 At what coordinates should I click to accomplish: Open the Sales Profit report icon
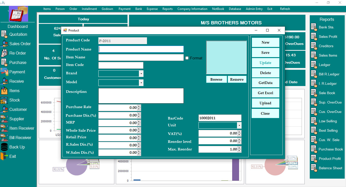pyautogui.click(x=314, y=37)
